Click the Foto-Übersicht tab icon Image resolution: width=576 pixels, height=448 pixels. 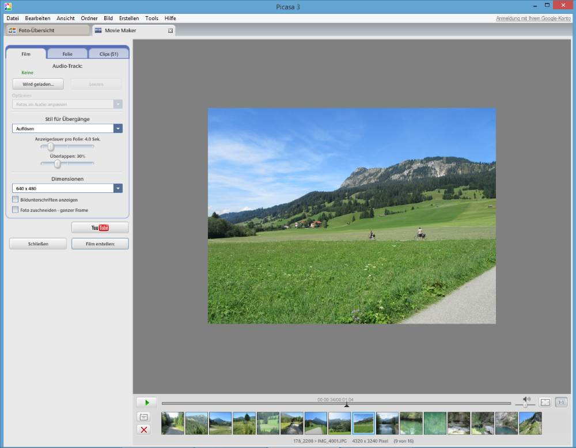12,30
